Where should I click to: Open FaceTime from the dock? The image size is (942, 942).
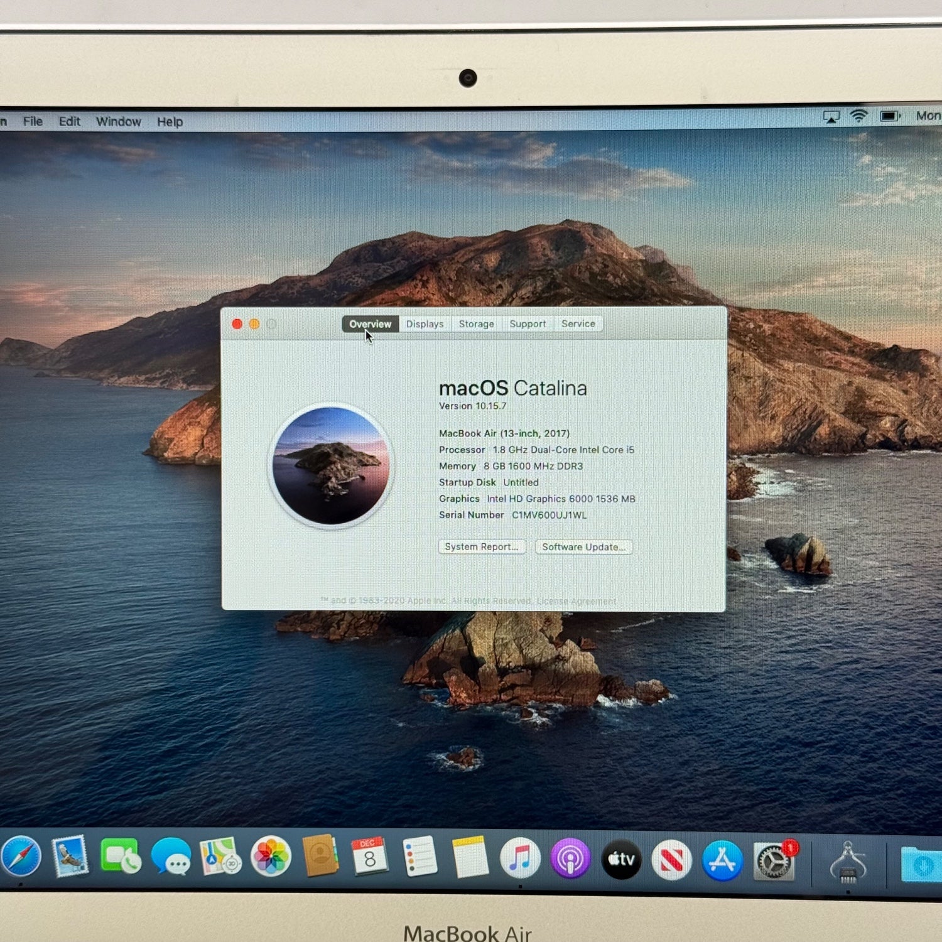121,857
